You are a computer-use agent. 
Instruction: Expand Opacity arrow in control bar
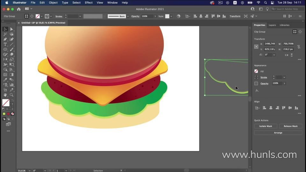155,16
